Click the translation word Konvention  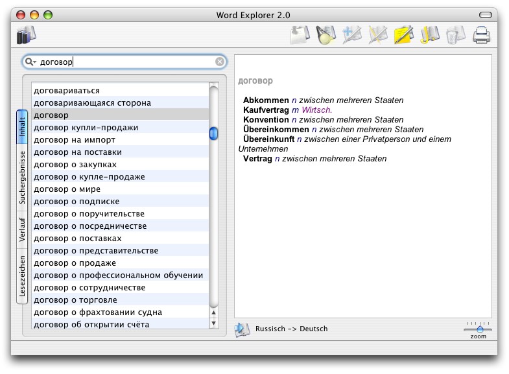coord(266,120)
